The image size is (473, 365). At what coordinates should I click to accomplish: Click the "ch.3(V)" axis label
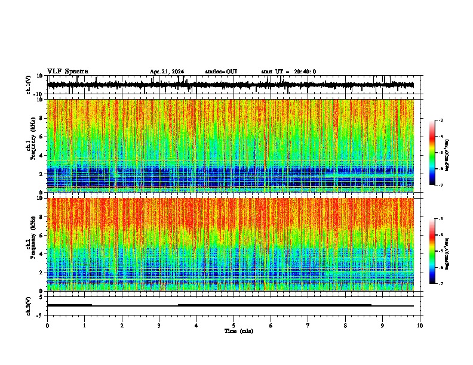[x=29, y=306]
